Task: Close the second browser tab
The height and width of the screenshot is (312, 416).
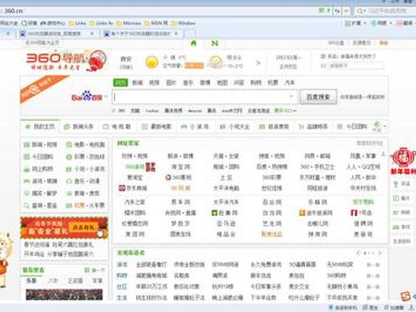Action: [x=176, y=34]
